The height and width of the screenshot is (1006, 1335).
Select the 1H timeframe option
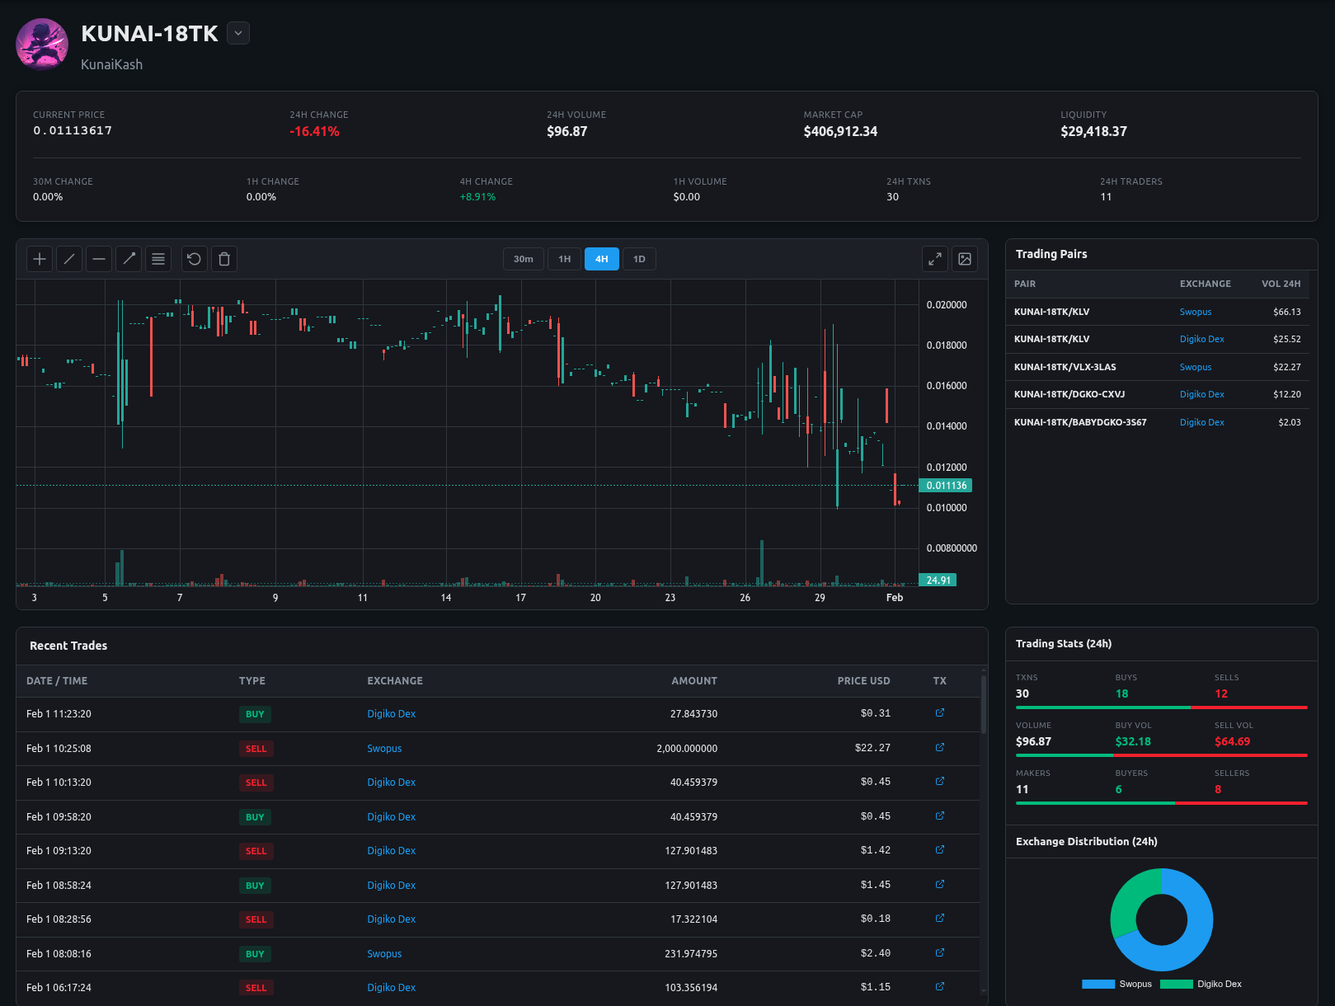click(564, 259)
